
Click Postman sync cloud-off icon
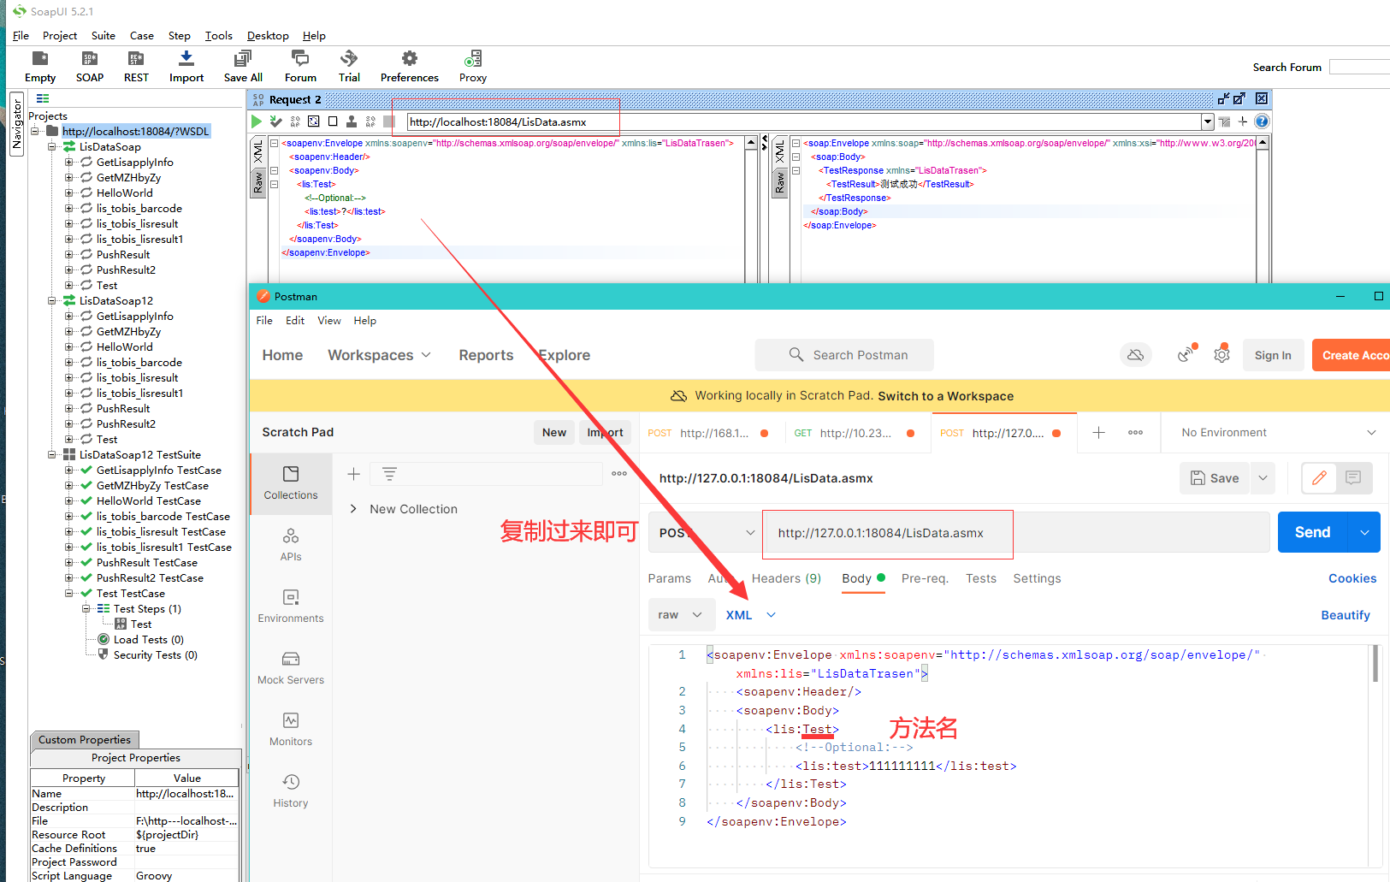[1135, 355]
